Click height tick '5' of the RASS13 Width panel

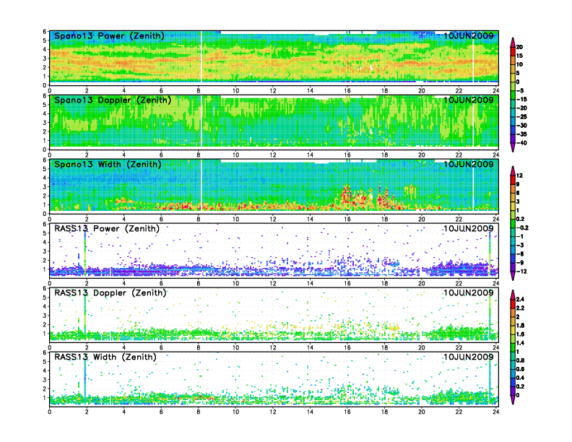45,362
